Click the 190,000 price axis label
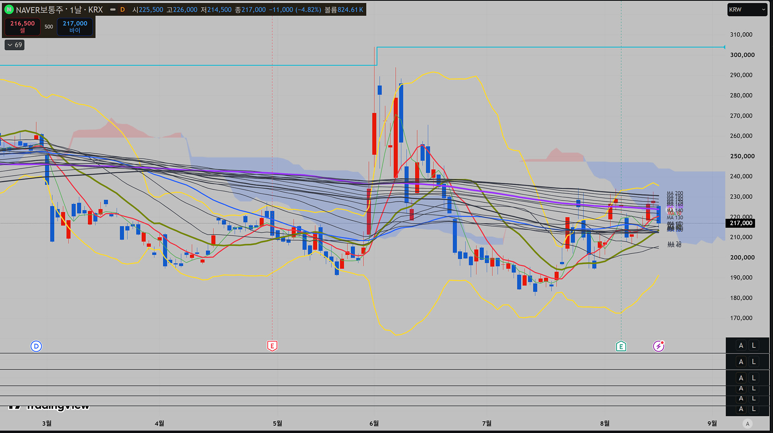 tap(741, 278)
